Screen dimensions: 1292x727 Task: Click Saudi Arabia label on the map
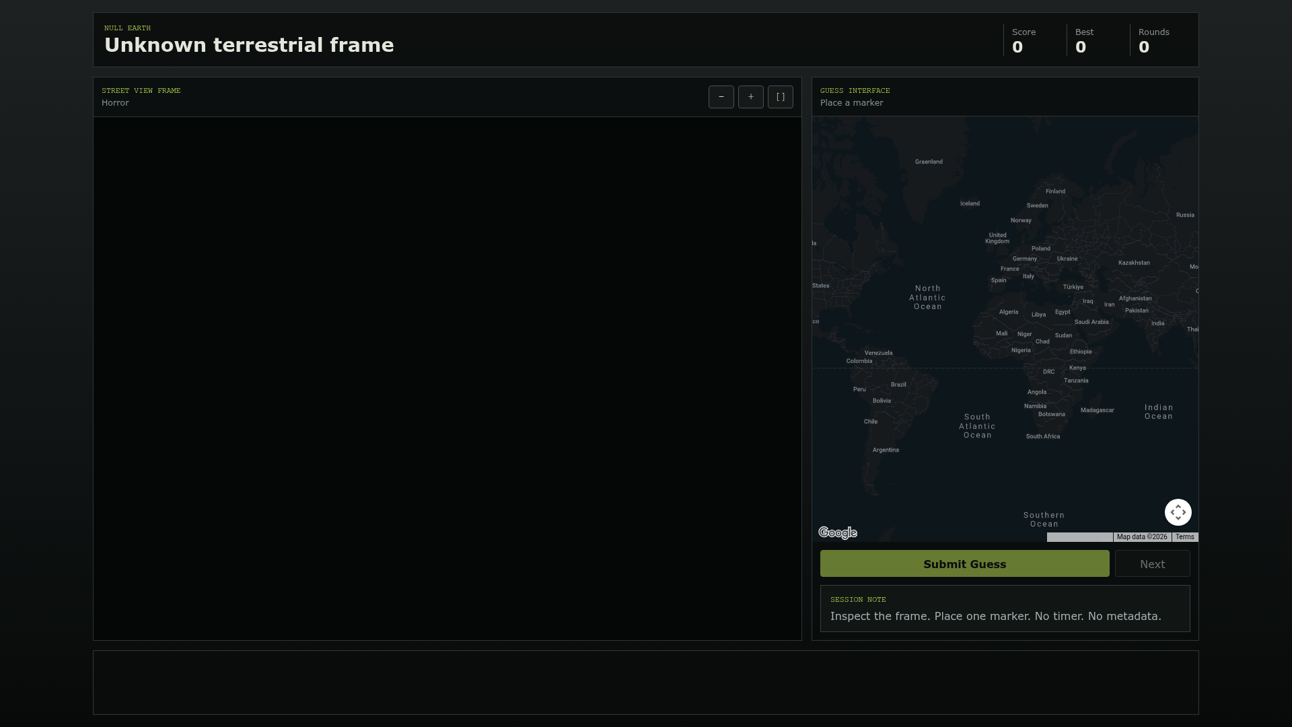[1091, 322]
